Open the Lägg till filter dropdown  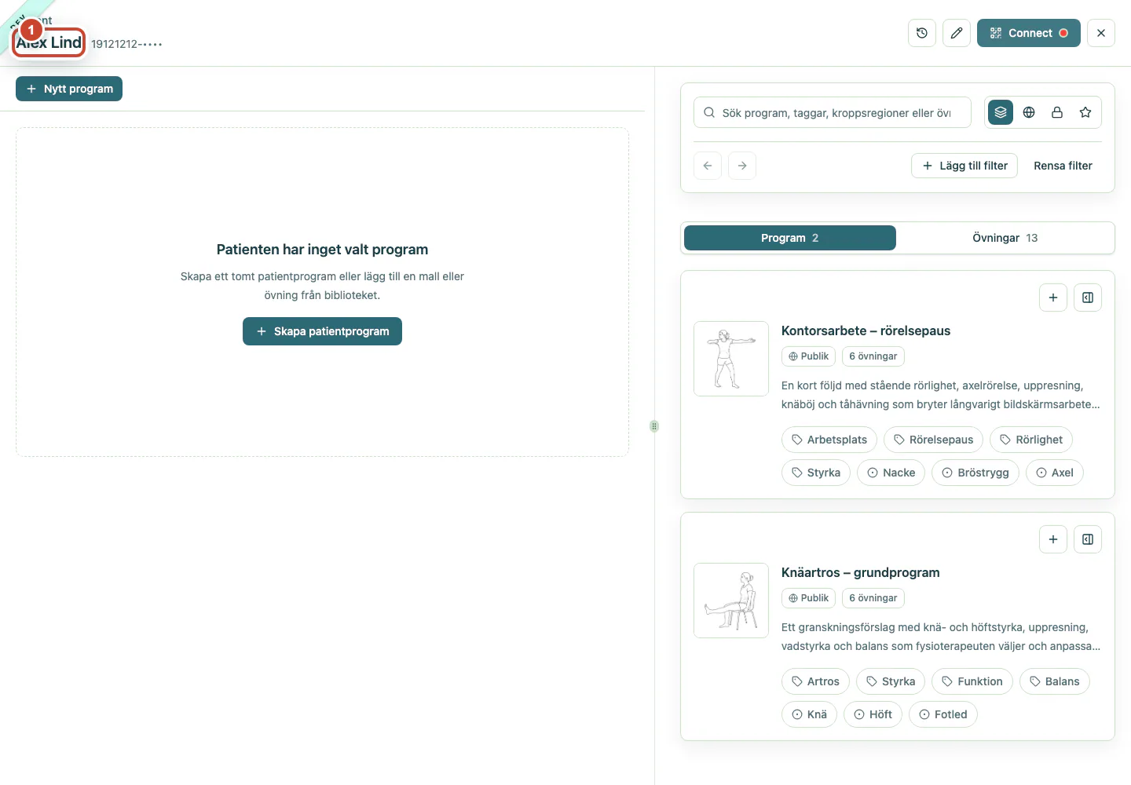point(964,166)
